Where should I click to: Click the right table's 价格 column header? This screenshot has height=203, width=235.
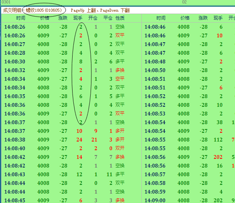click(x=185, y=18)
